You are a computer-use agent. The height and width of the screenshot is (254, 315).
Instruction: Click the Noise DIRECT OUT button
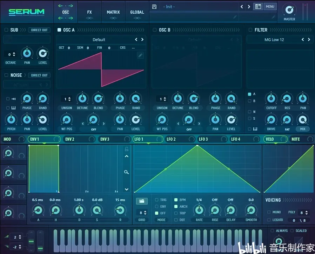pyautogui.click(x=39, y=75)
